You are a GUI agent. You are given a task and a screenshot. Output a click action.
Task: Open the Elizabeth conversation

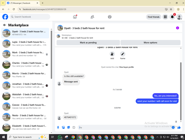point(25,127)
